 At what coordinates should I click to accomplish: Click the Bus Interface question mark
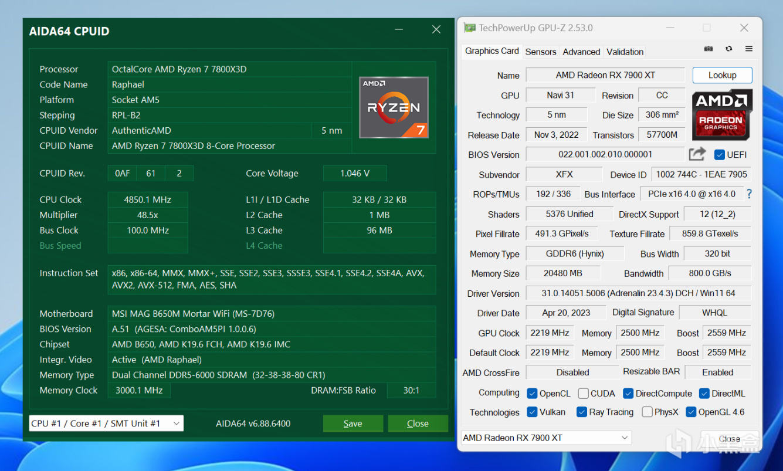[749, 194]
